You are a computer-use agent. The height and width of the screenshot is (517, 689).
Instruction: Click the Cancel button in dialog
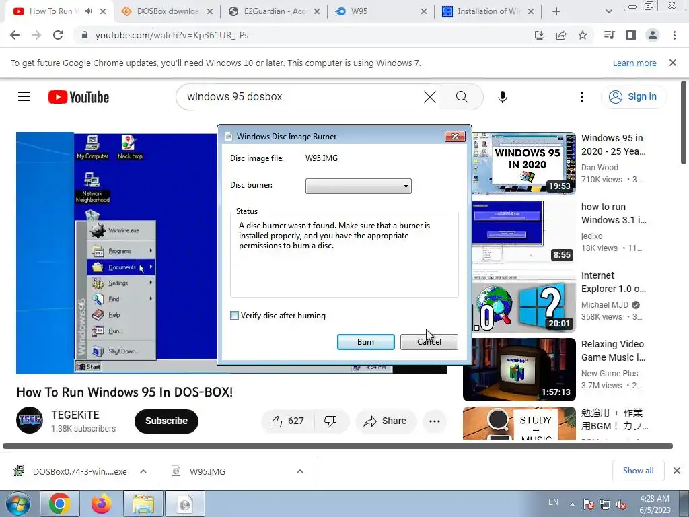point(429,341)
